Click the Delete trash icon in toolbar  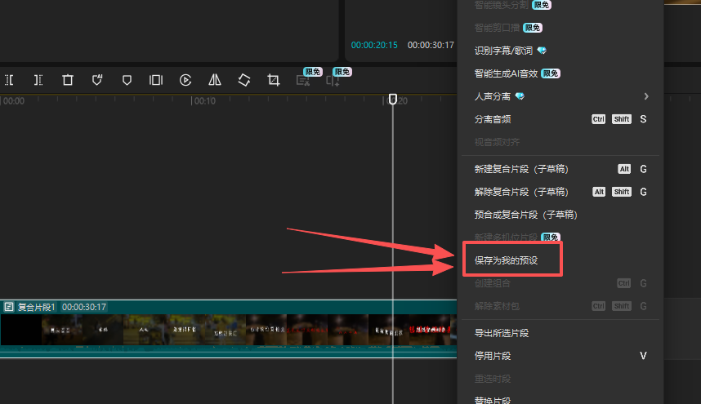click(x=68, y=80)
